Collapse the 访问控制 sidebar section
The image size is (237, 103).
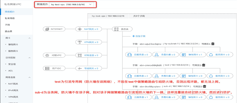coord(30,58)
